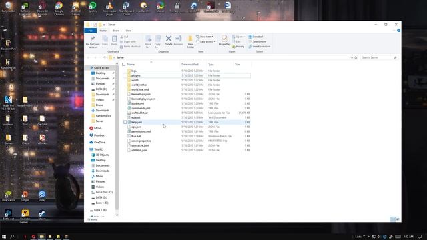The image size is (427, 240).
Task: Toggle the select-all checkbox by Name
Action: click(124, 65)
